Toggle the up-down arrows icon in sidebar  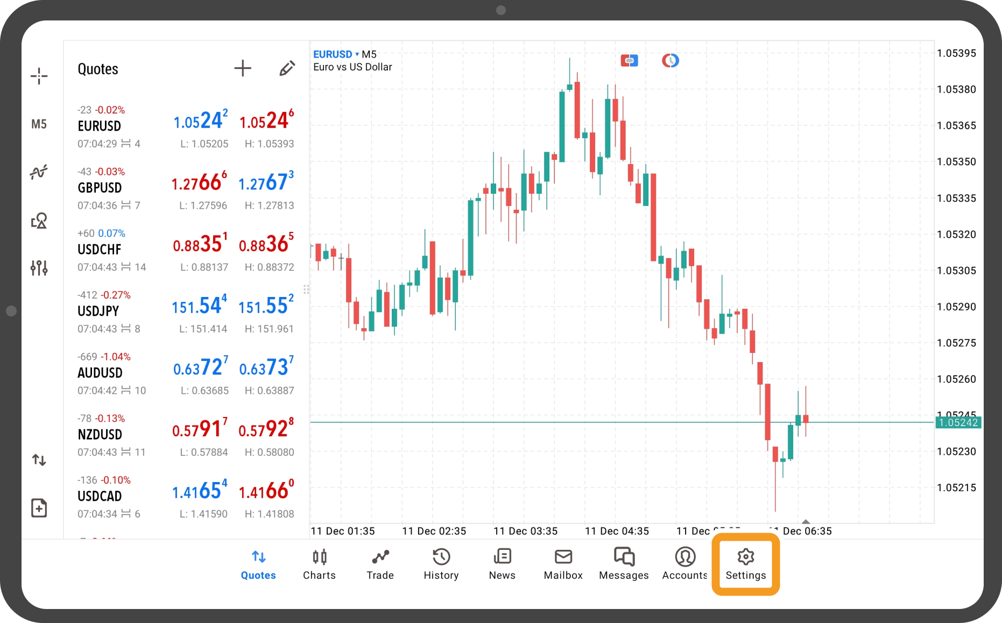(39, 460)
